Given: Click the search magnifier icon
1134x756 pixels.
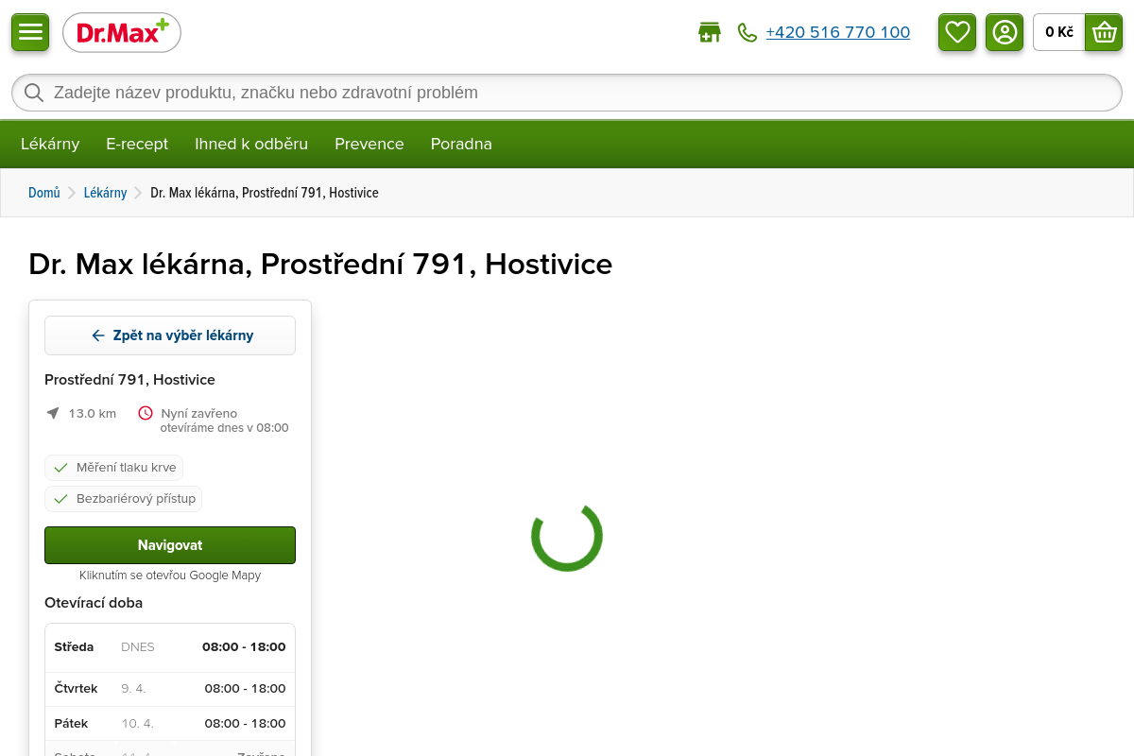Looking at the screenshot, I should point(34,93).
